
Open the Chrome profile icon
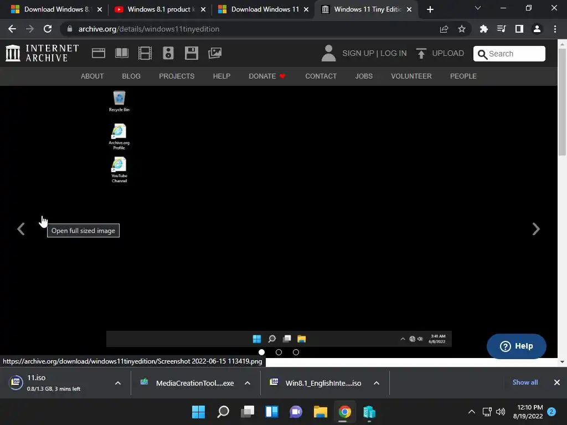(x=537, y=29)
